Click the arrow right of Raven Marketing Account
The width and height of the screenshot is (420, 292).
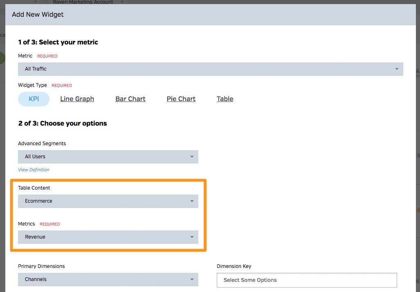click(122, 2)
